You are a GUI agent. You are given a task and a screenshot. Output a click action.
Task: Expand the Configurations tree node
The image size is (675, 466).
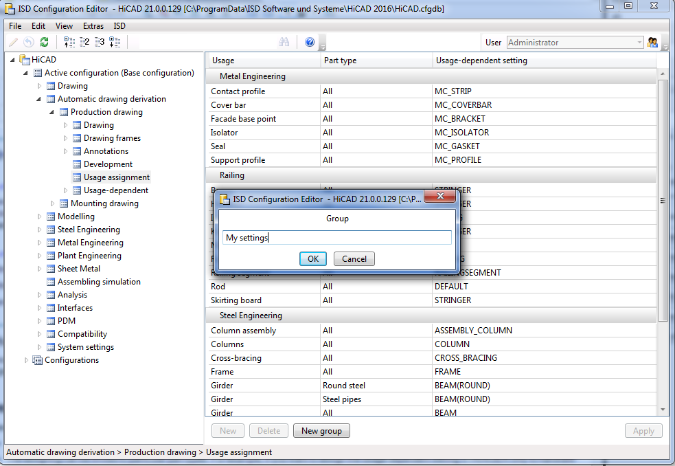coord(27,360)
